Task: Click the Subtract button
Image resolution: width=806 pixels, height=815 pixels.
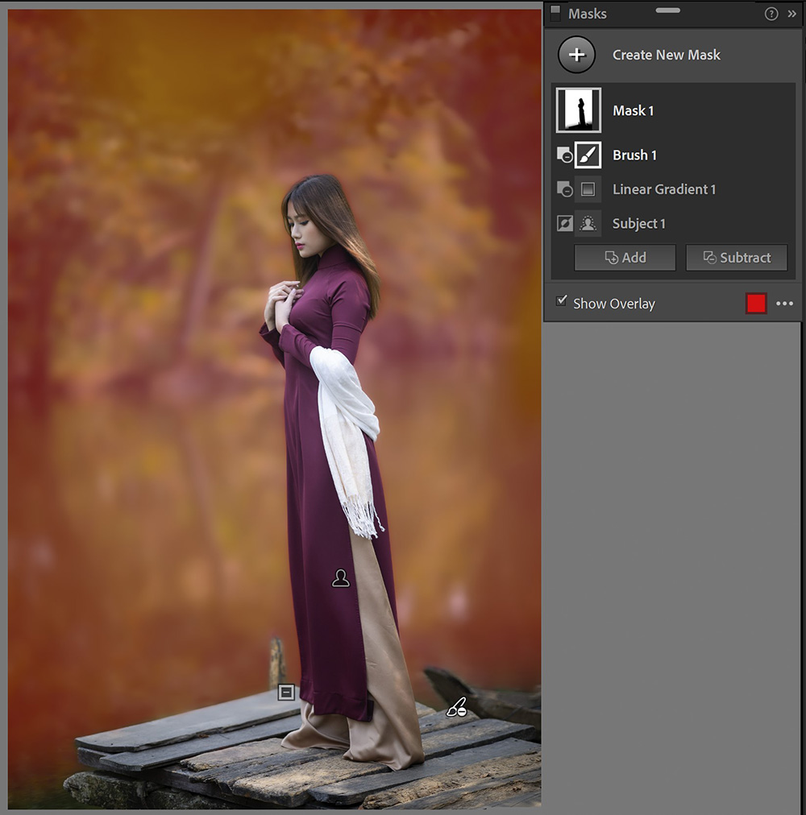Action: [737, 257]
